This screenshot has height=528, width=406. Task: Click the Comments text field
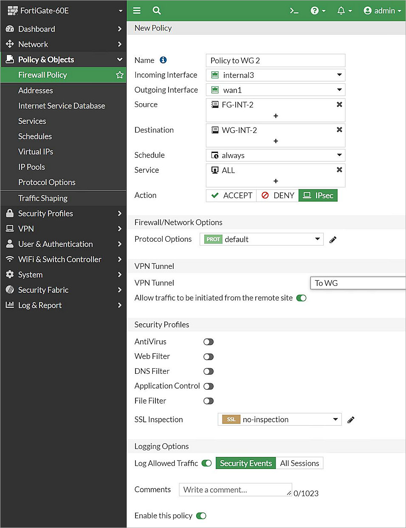pyautogui.click(x=235, y=490)
